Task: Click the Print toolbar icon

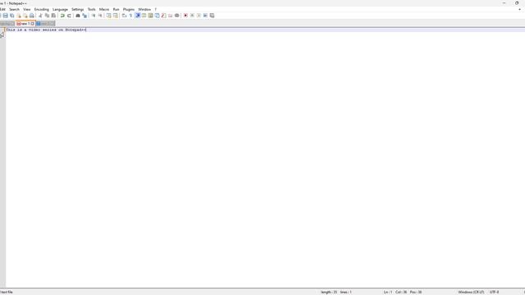Action: pyautogui.click(x=32, y=16)
